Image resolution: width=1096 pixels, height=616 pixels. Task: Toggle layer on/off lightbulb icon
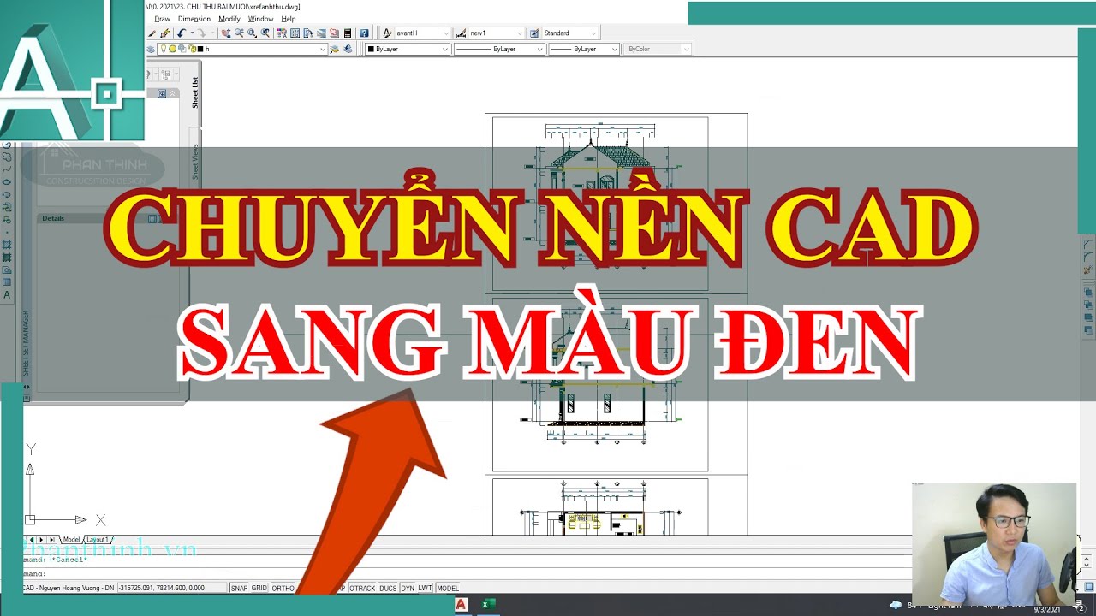pos(163,49)
